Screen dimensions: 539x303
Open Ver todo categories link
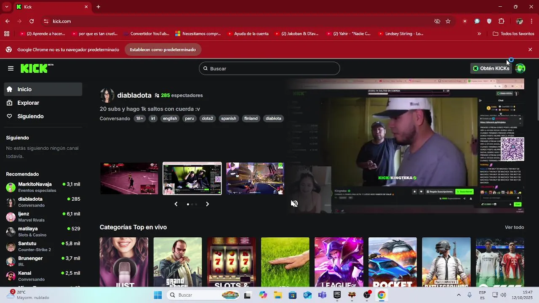(515, 227)
